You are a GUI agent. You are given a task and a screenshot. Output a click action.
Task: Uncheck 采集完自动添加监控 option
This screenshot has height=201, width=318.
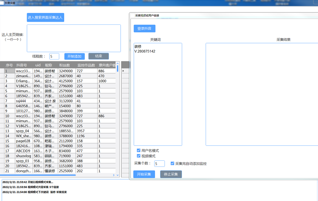[173, 164]
